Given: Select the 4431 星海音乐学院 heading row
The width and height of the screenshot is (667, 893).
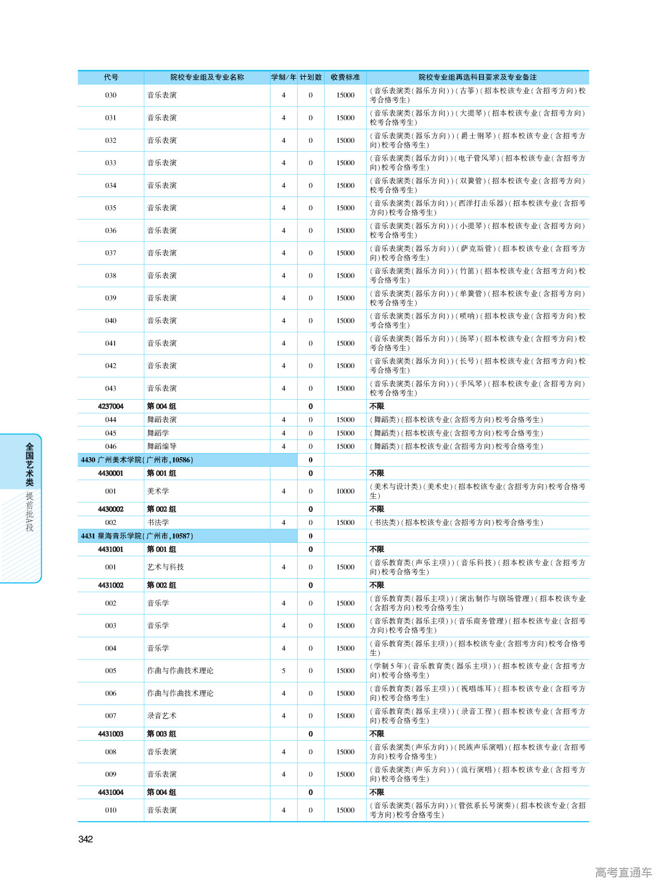Looking at the screenshot, I should pos(137,536).
